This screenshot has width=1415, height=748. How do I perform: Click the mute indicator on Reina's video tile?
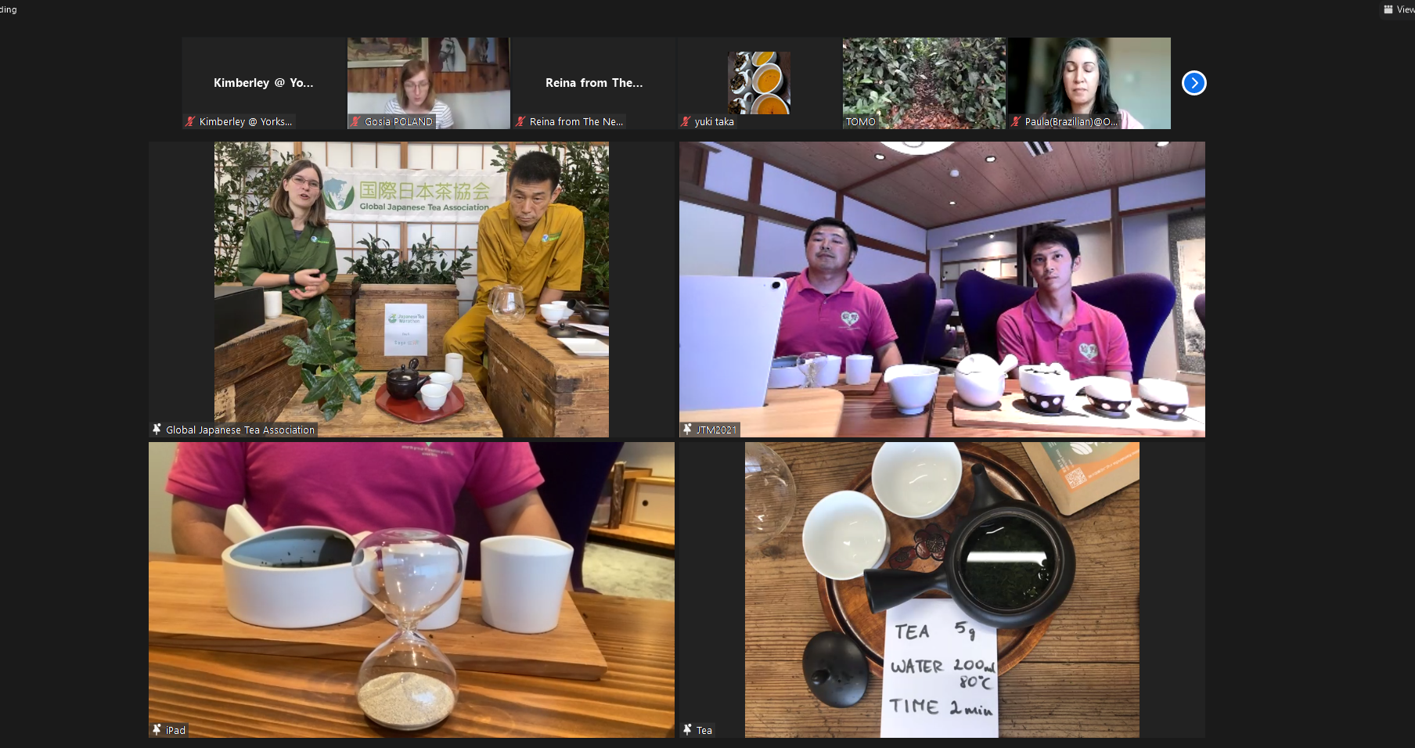pos(520,121)
